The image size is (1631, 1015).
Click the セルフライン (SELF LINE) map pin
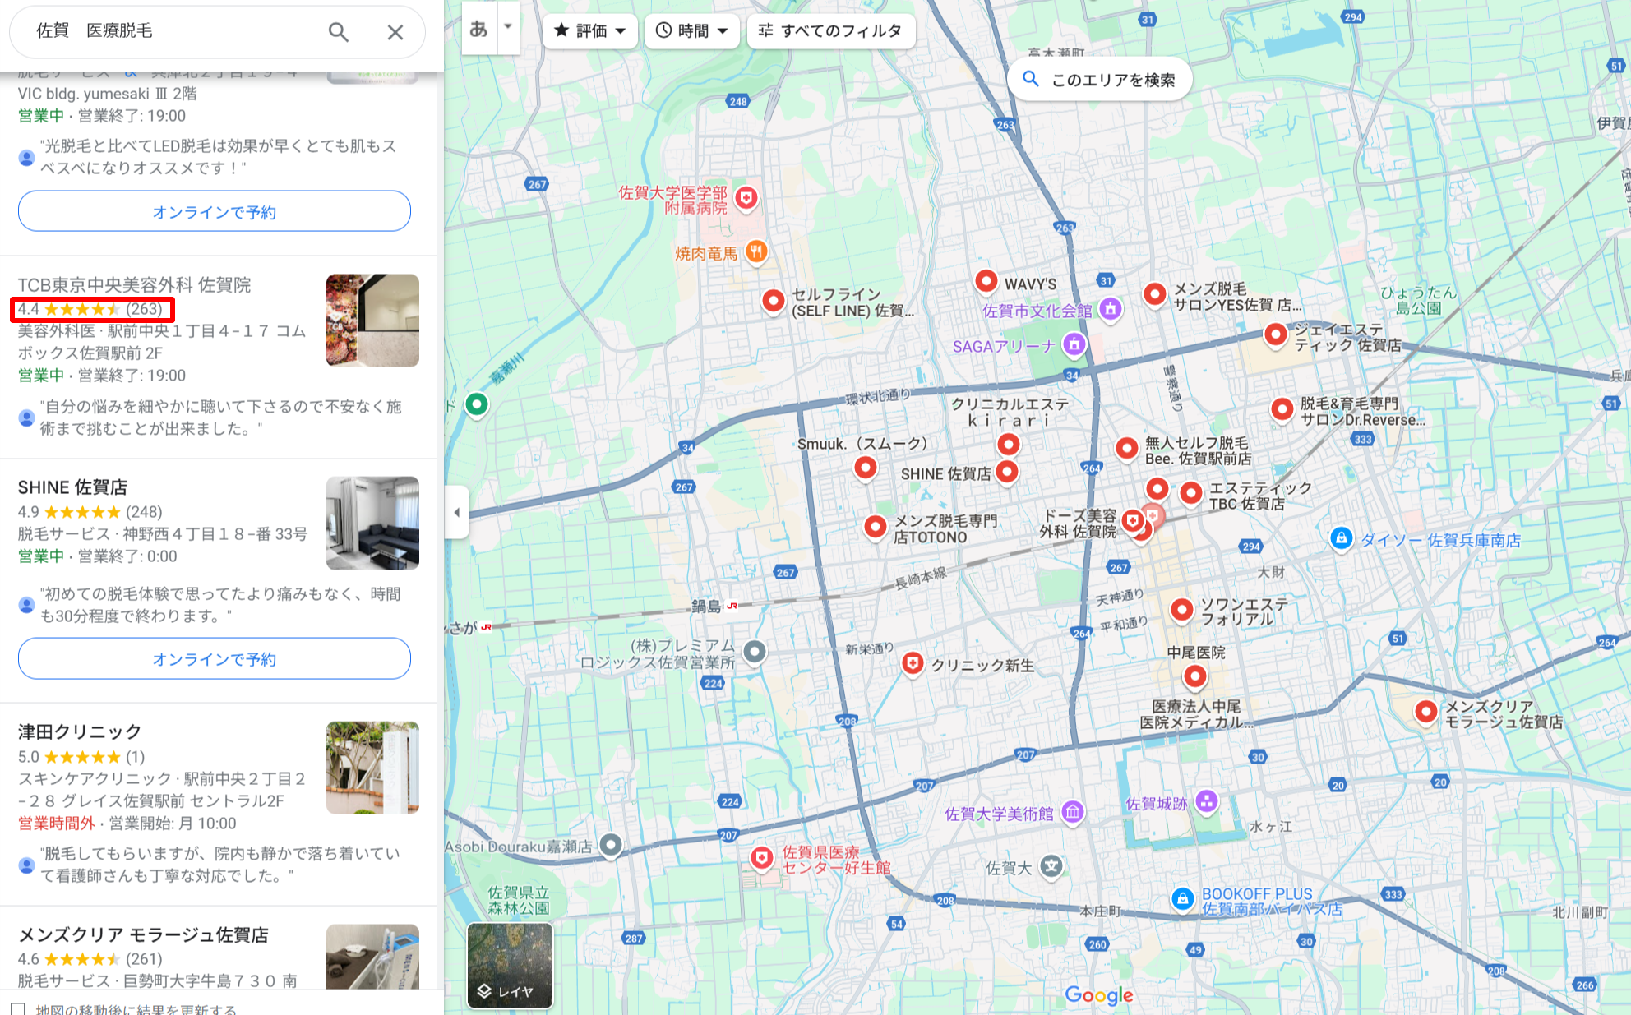[x=773, y=302]
